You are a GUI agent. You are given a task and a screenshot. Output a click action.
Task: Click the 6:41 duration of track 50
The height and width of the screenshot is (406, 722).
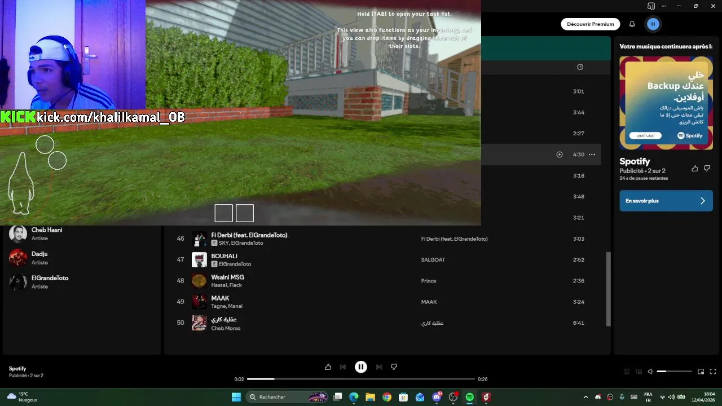pyautogui.click(x=578, y=323)
